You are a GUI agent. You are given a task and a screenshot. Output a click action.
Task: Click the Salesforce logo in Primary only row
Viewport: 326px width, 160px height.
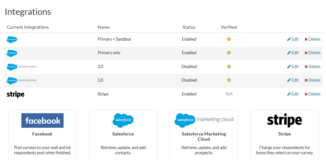tap(12, 53)
